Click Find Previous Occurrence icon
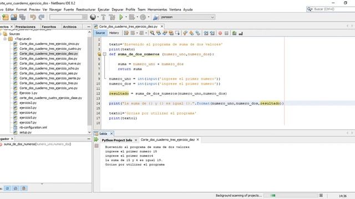355x199 pixels. point(159,33)
